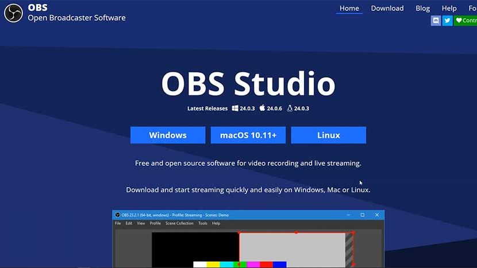Open View menu in OBS demo window
The height and width of the screenshot is (268, 477).
[x=141, y=223]
